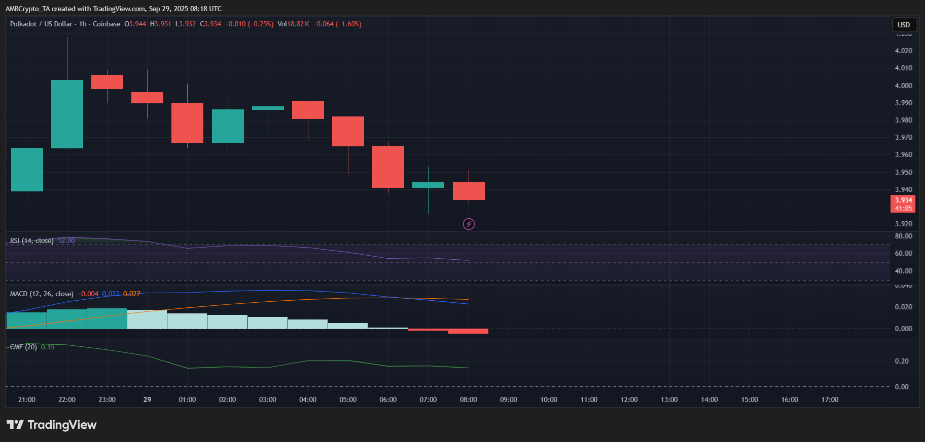
Task: Click the red 3.934 current price label
Action: 903,200
